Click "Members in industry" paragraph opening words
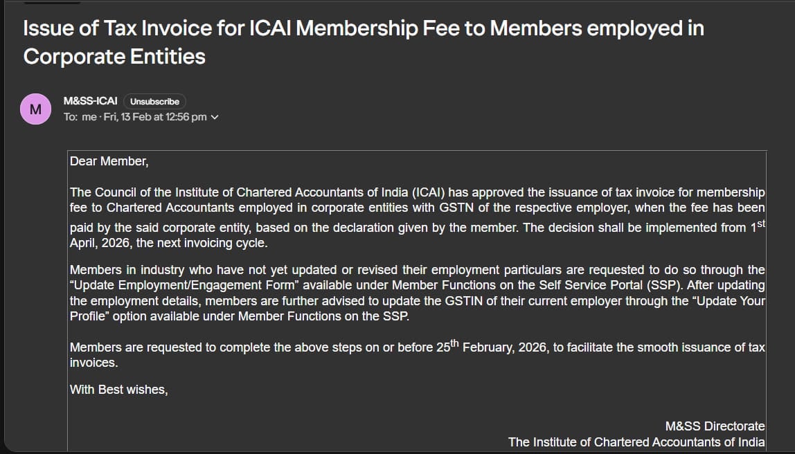This screenshot has width=795, height=454. pyautogui.click(x=121, y=270)
